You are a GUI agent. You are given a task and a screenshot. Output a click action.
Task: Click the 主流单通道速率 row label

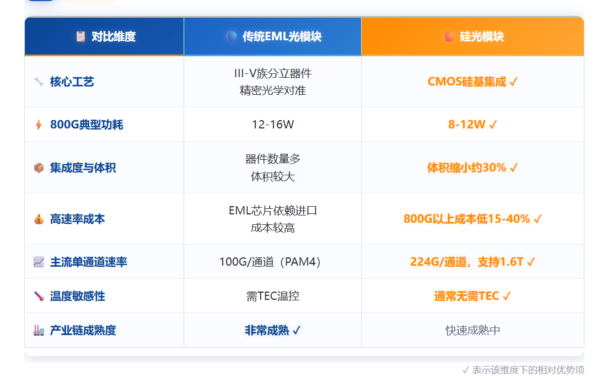tap(89, 262)
